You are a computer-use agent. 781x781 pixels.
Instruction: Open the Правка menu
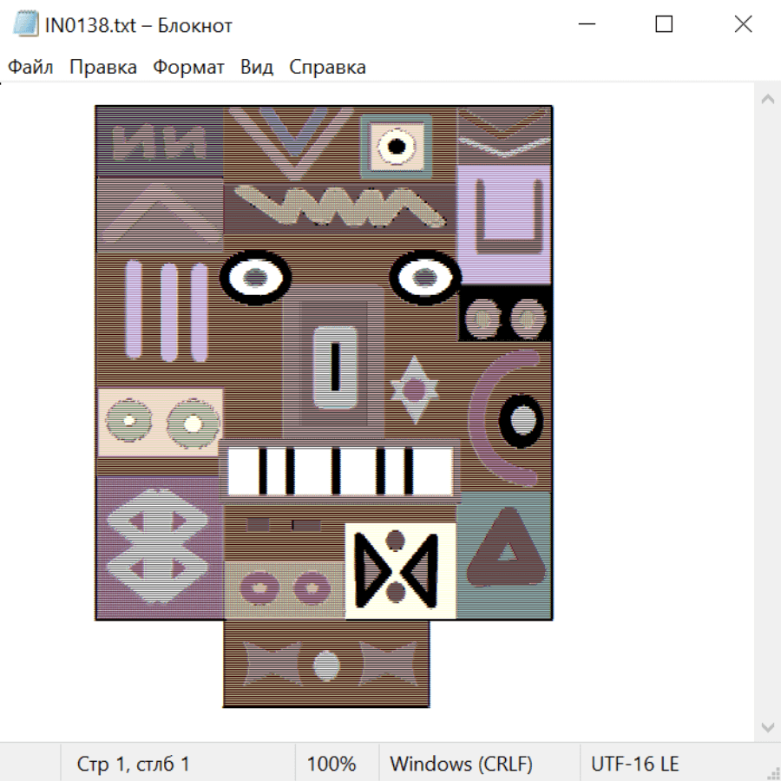tap(103, 68)
